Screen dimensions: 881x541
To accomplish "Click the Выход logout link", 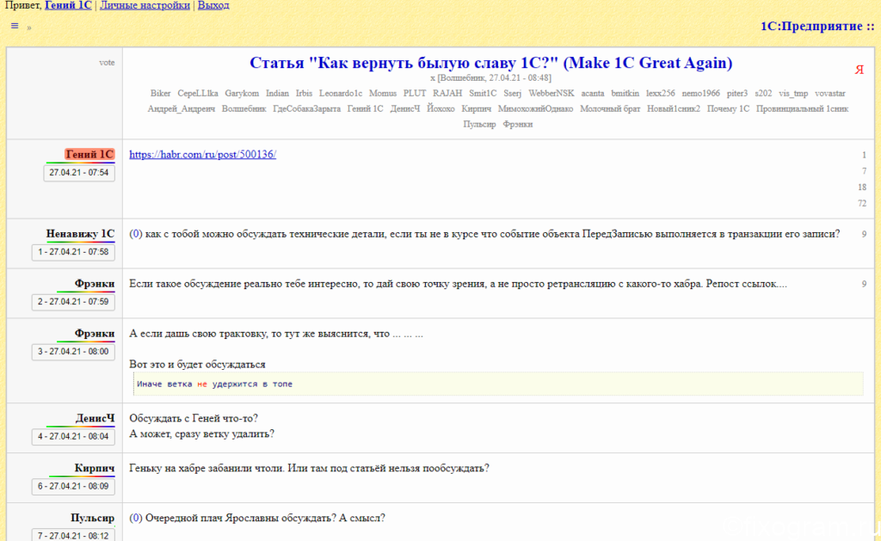I will coord(213,6).
